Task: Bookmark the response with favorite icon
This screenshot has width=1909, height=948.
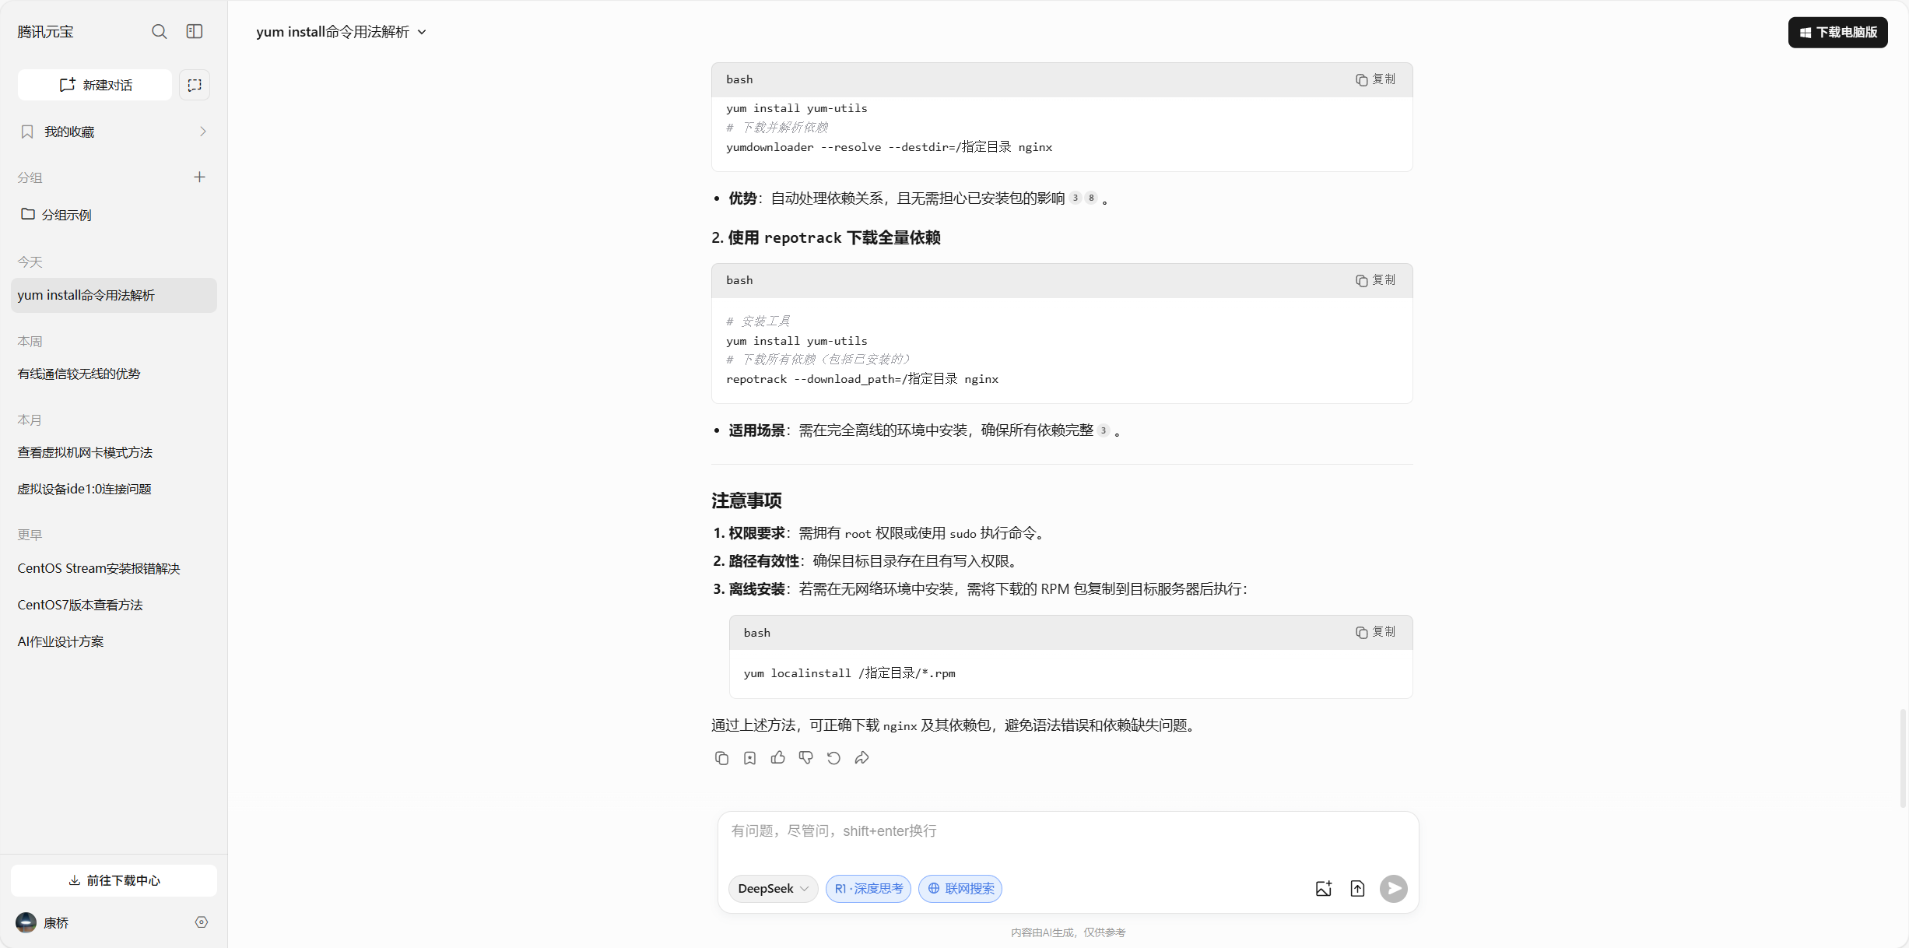Action: (749, 757)
